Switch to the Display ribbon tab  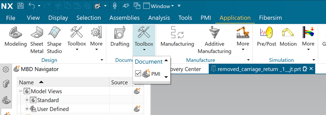coord(58,18)
